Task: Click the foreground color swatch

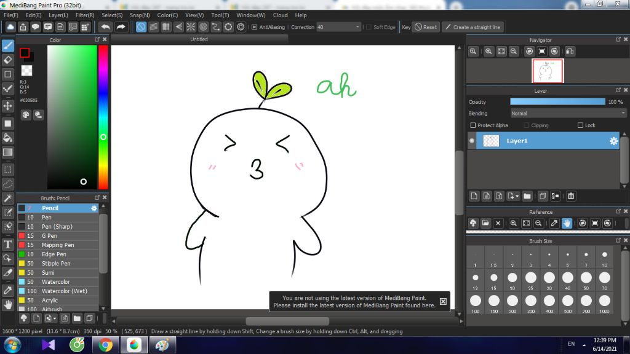Action: point(25,53)
